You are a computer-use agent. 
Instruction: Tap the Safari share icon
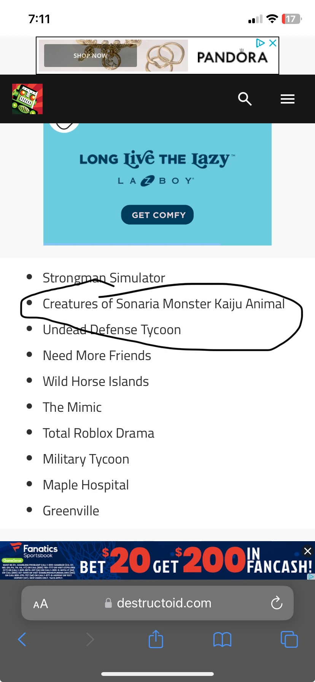point(156,639)
